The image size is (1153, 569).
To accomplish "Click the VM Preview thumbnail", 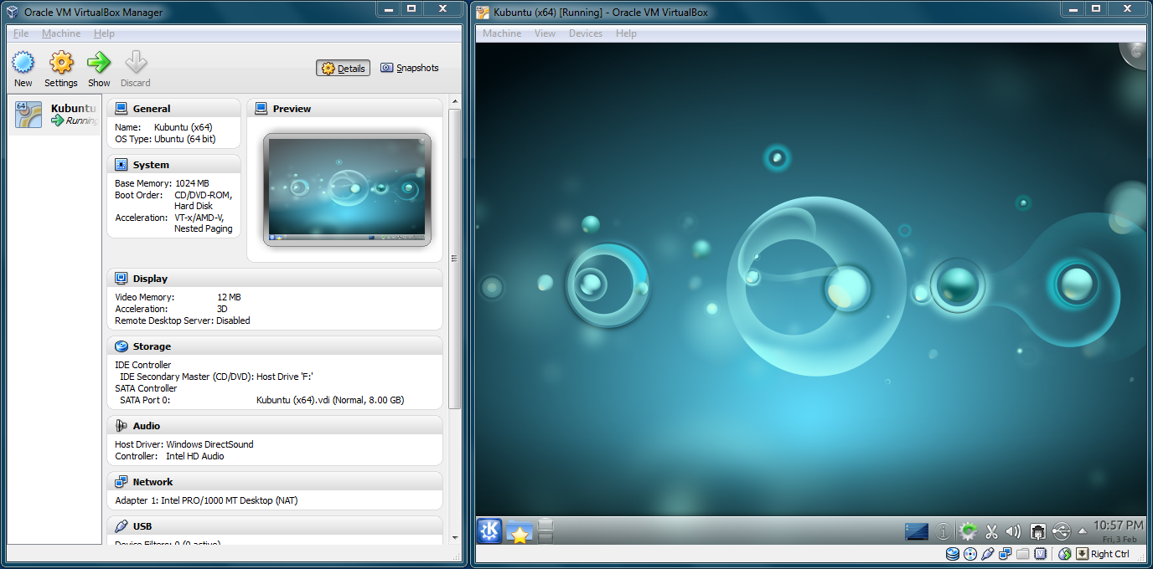I will pos(347,189).
